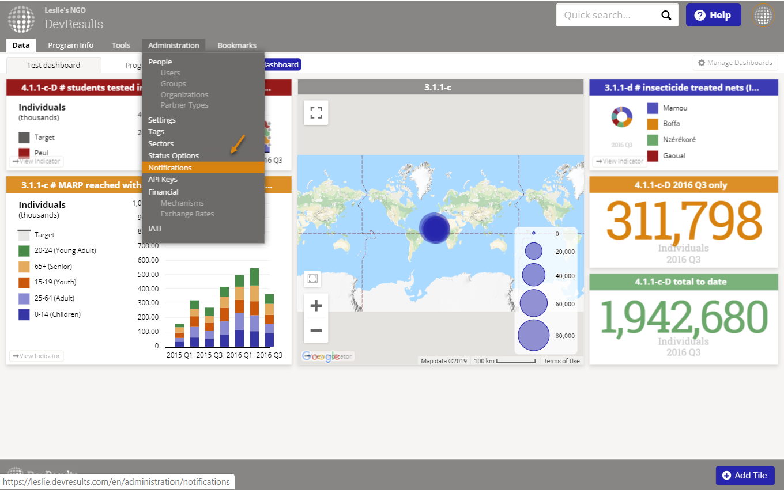Click the donut chart thumbnail
This screenshot has width=784, height=490.
click(622, 117)
